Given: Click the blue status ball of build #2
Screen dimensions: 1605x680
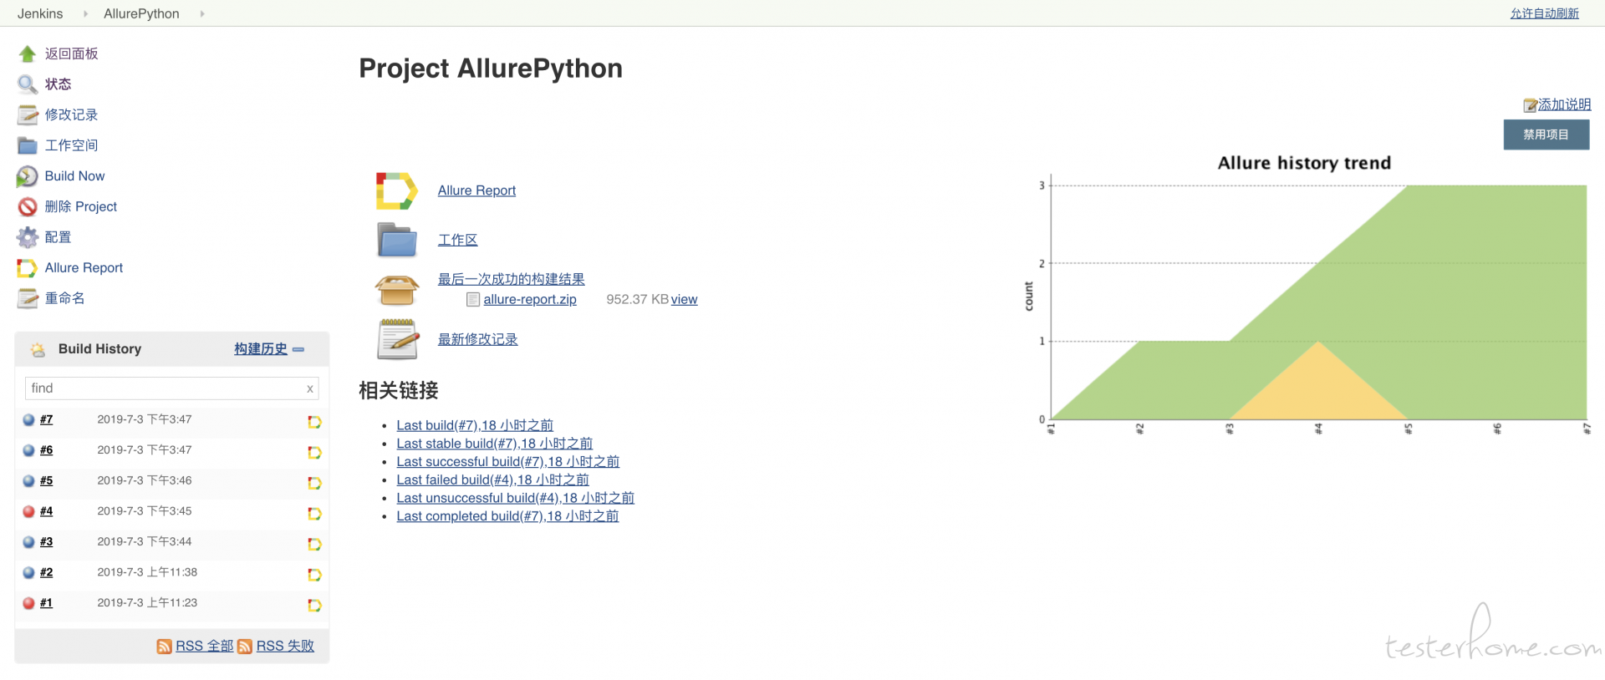Looking at the screenshot, I should 28,573.
